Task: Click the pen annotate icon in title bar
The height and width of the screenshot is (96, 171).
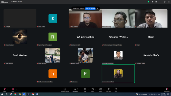Action: coord(153,2)
